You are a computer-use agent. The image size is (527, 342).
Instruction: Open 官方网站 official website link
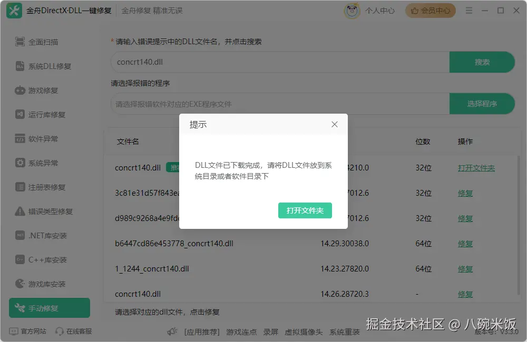33,331
